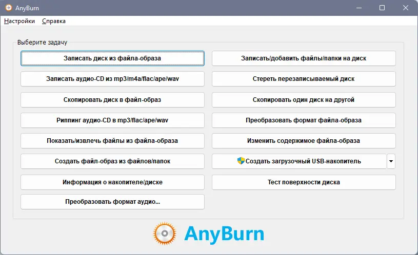The width and height of the screenshot is (418, 255).
Task: Expand dropdown arrow beside USB-накопитель button
Action: pyautogui.click(x=391, y=161)
